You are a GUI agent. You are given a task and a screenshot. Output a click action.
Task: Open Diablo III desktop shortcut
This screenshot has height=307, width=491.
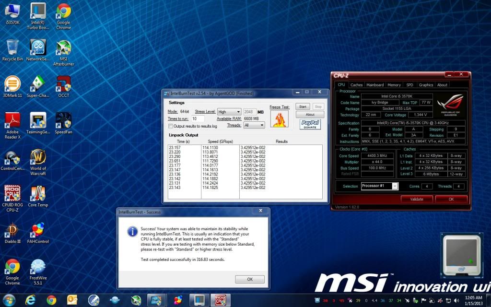[12, 233]
